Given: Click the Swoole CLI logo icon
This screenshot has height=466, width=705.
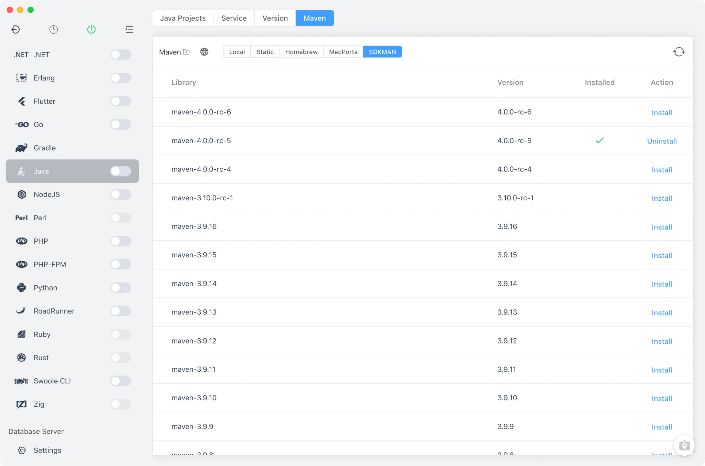Looking at the screenshot, I should [x=21, y=381].
